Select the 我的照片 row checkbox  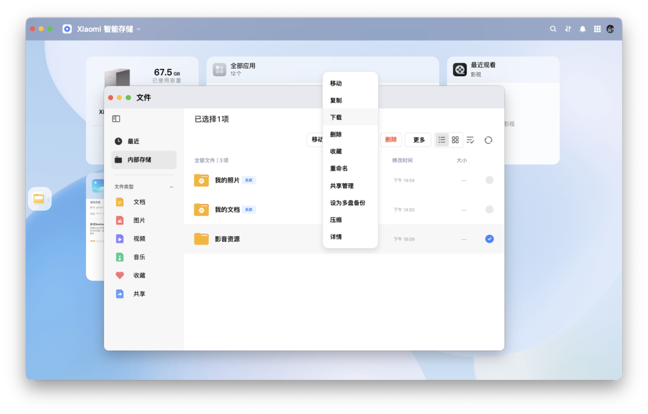[489, 180]
